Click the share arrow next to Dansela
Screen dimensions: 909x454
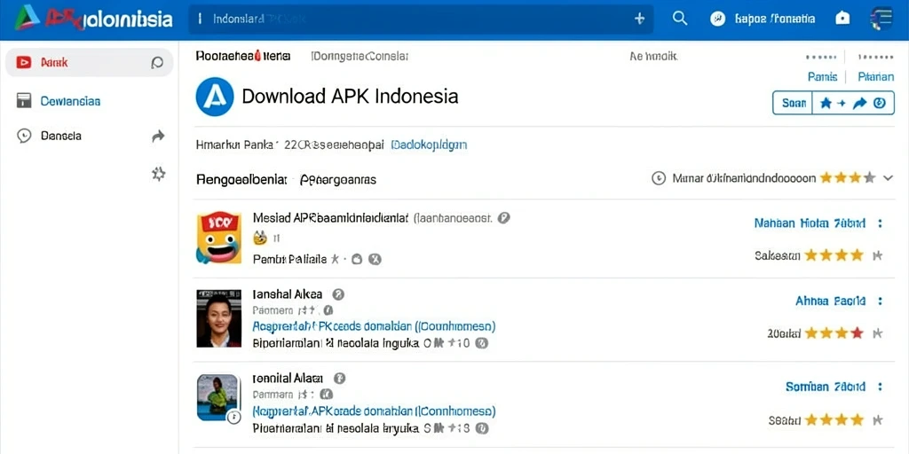point(158,136)
